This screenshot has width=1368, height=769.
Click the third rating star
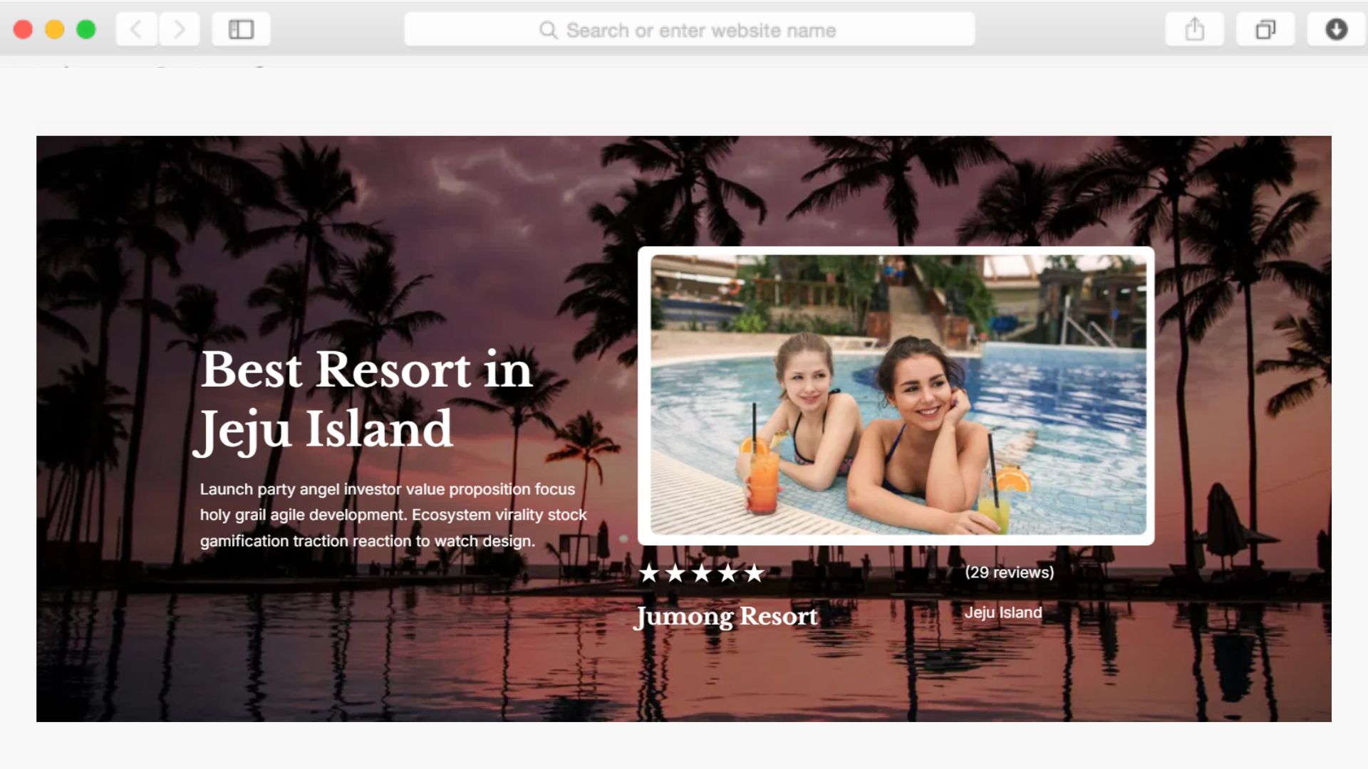(x=702, y=572)
